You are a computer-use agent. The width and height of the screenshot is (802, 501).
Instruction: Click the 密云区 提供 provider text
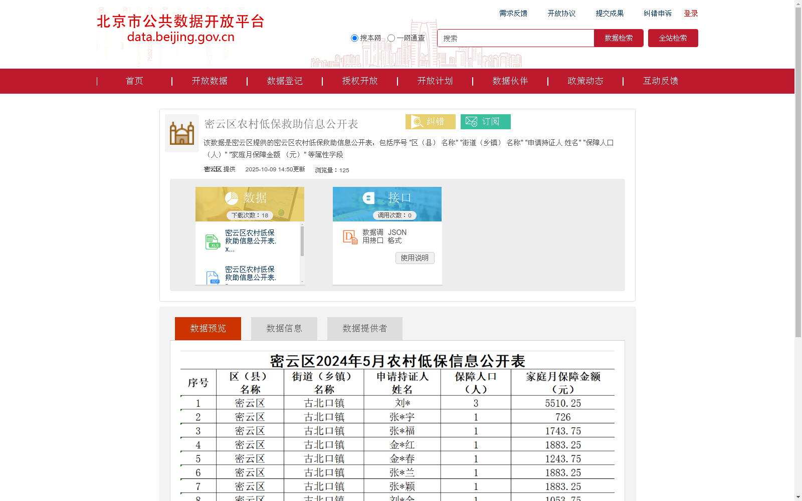click(x=220, y=169)
